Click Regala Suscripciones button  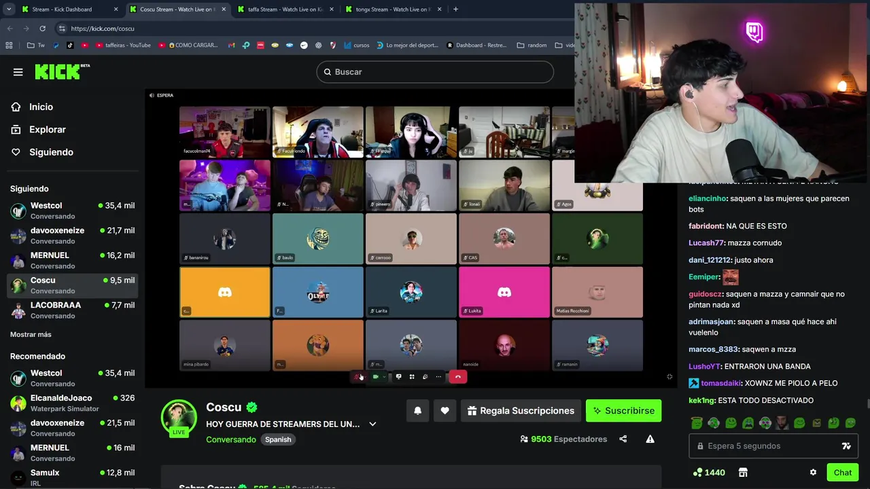[521, 411]
